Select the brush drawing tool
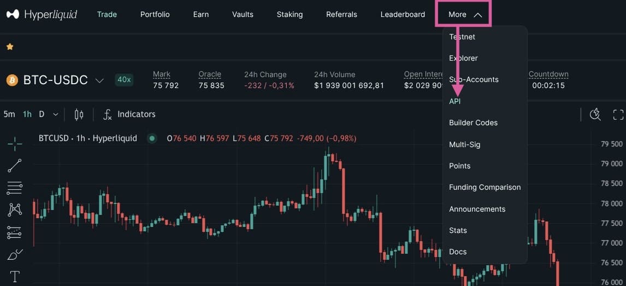The width and height of the screenshot is (626, 286). coord(15,254)
